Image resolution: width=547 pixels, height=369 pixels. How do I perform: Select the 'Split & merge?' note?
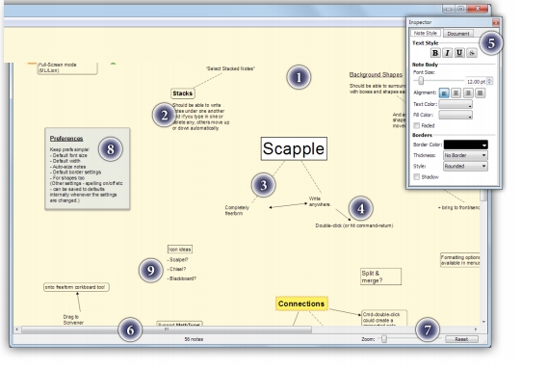coord(380,277)
